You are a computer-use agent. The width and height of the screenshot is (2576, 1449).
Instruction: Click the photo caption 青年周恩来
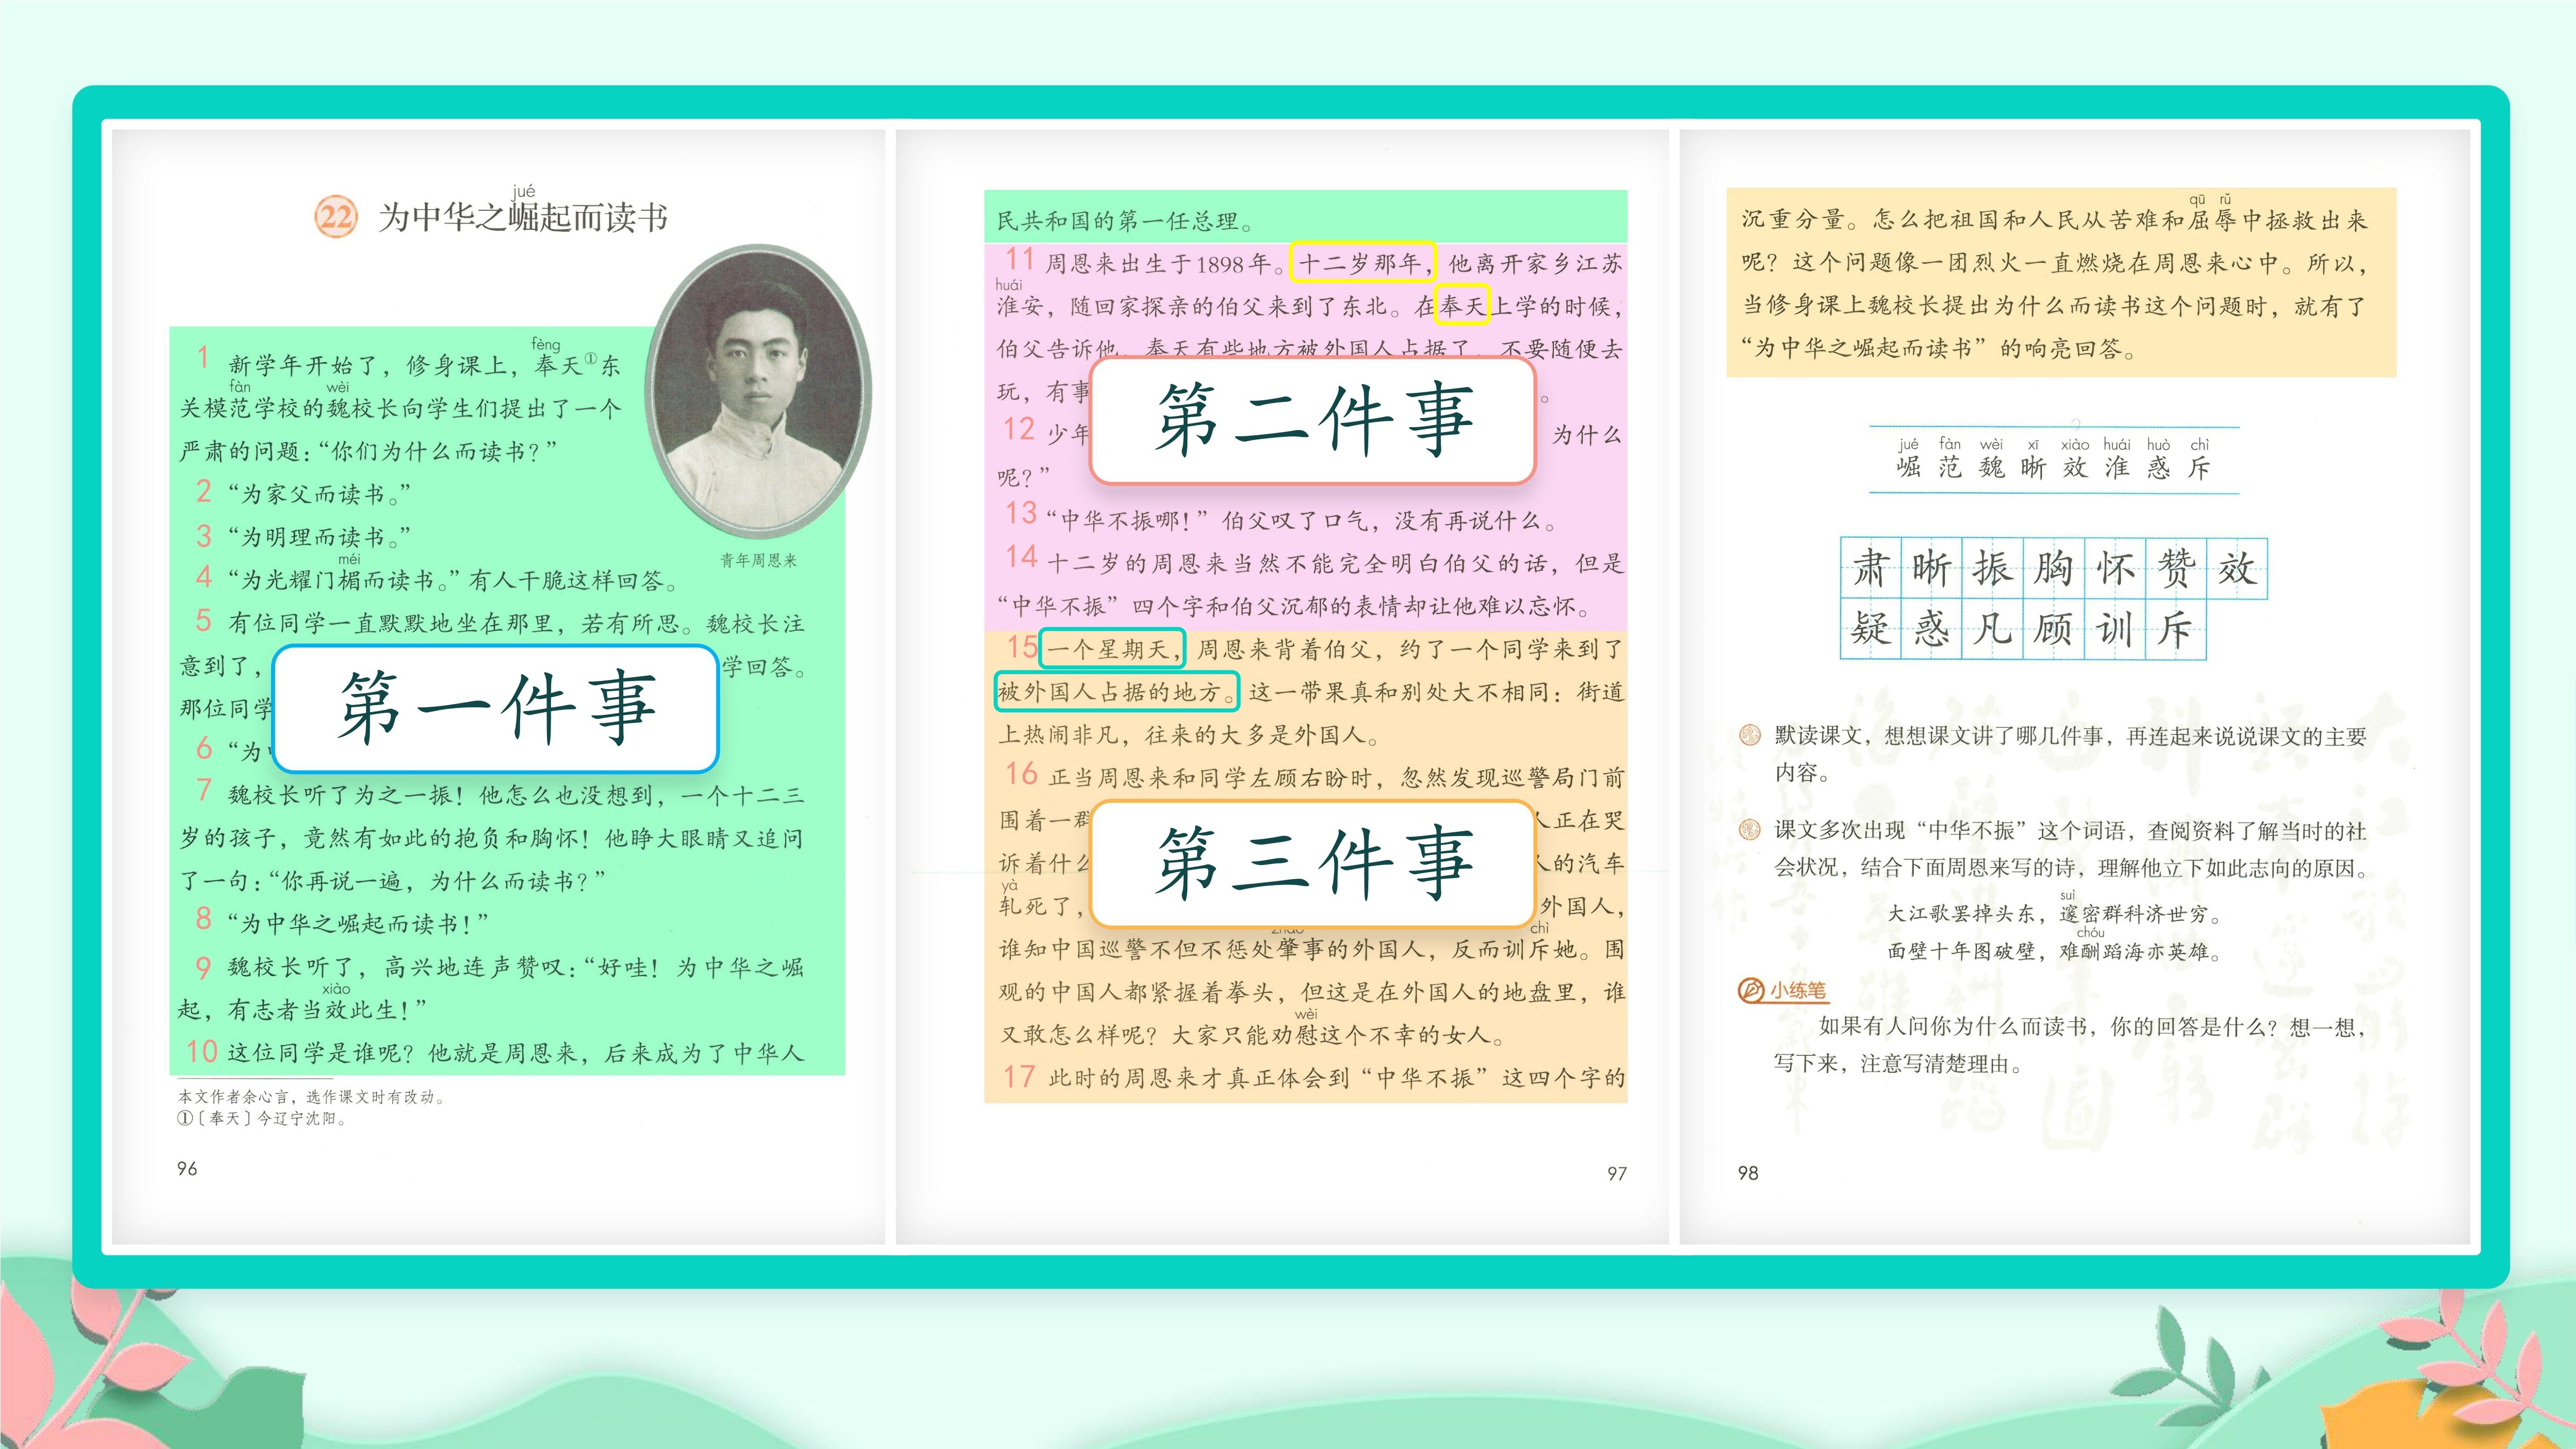click(759, 560)
